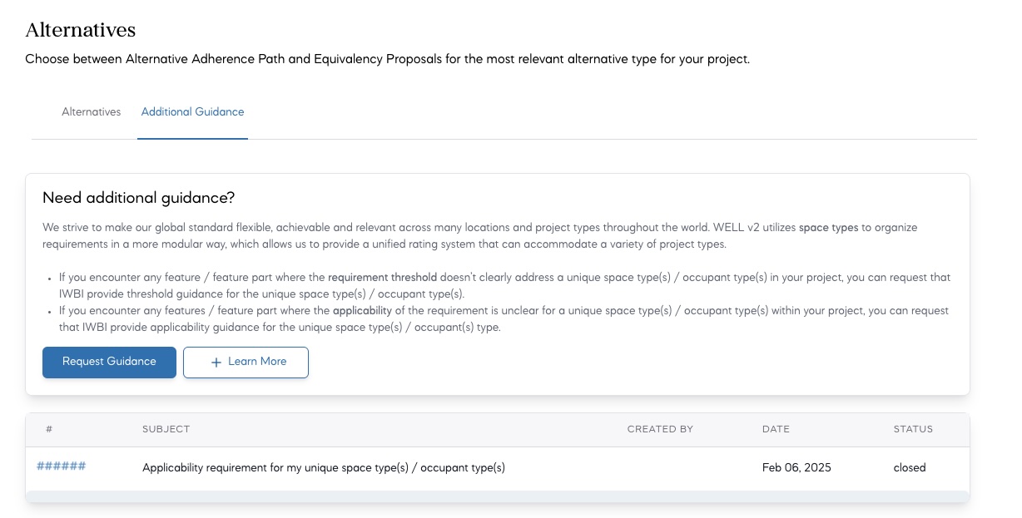Image resolution: width=1022 pixels, height=518 pixels.
Task: Click the bold applicability text
Action: coord(362,311)
